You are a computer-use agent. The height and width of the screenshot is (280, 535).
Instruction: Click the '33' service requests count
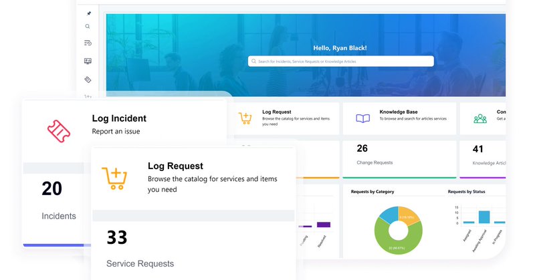point(116,237)
